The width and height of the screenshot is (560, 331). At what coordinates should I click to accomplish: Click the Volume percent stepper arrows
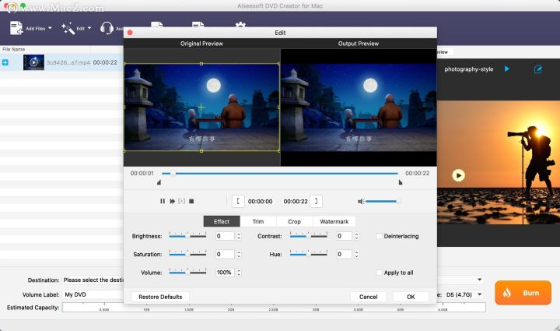(239, 273)
